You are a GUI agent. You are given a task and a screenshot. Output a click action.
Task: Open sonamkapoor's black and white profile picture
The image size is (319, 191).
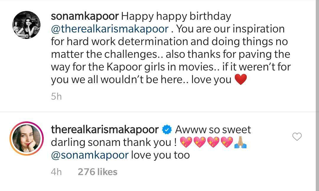[x=27, y=25]
